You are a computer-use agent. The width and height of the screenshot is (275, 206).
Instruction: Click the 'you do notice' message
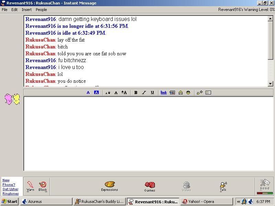[72, 81]
